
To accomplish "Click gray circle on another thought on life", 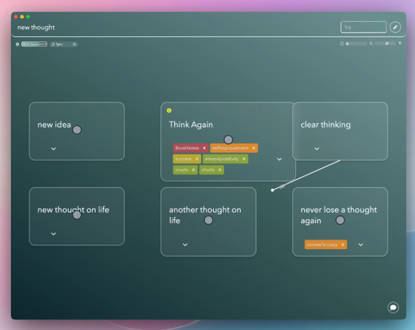I will [x=209, y=220].
